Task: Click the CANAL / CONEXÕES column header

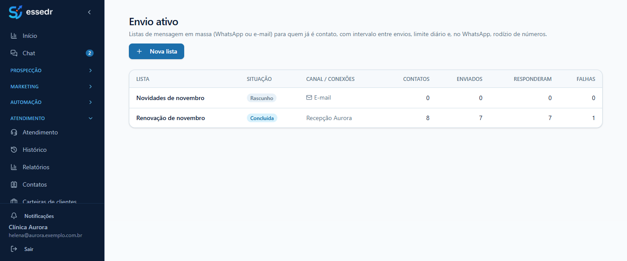Action: 330,79
